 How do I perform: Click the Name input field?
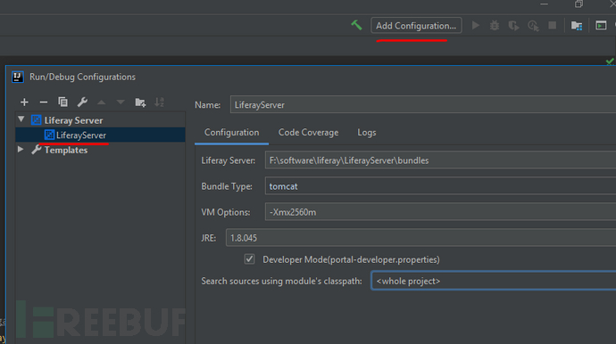click(423, 105)
